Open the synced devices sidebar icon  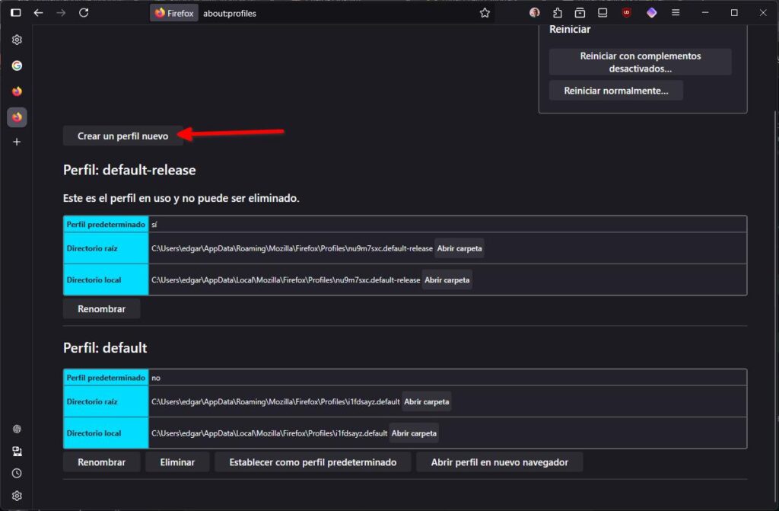(17, 452)
